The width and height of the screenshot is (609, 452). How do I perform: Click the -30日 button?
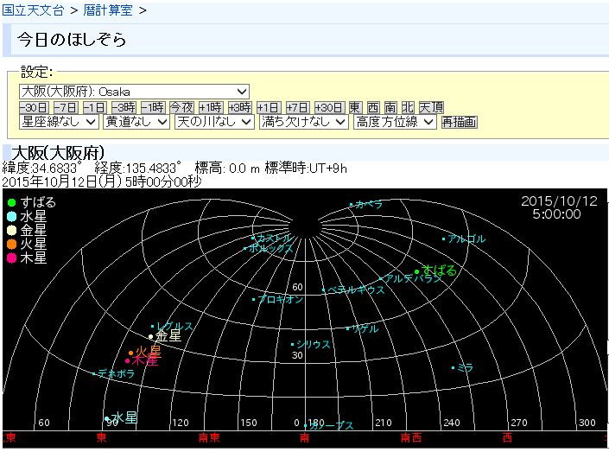coord(34,107)
